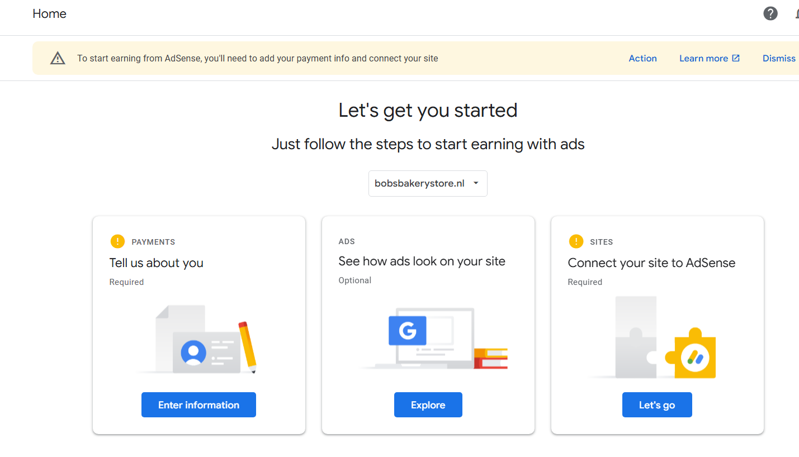
Task: Click the Enter information button
Action: (x=198, y=405)
